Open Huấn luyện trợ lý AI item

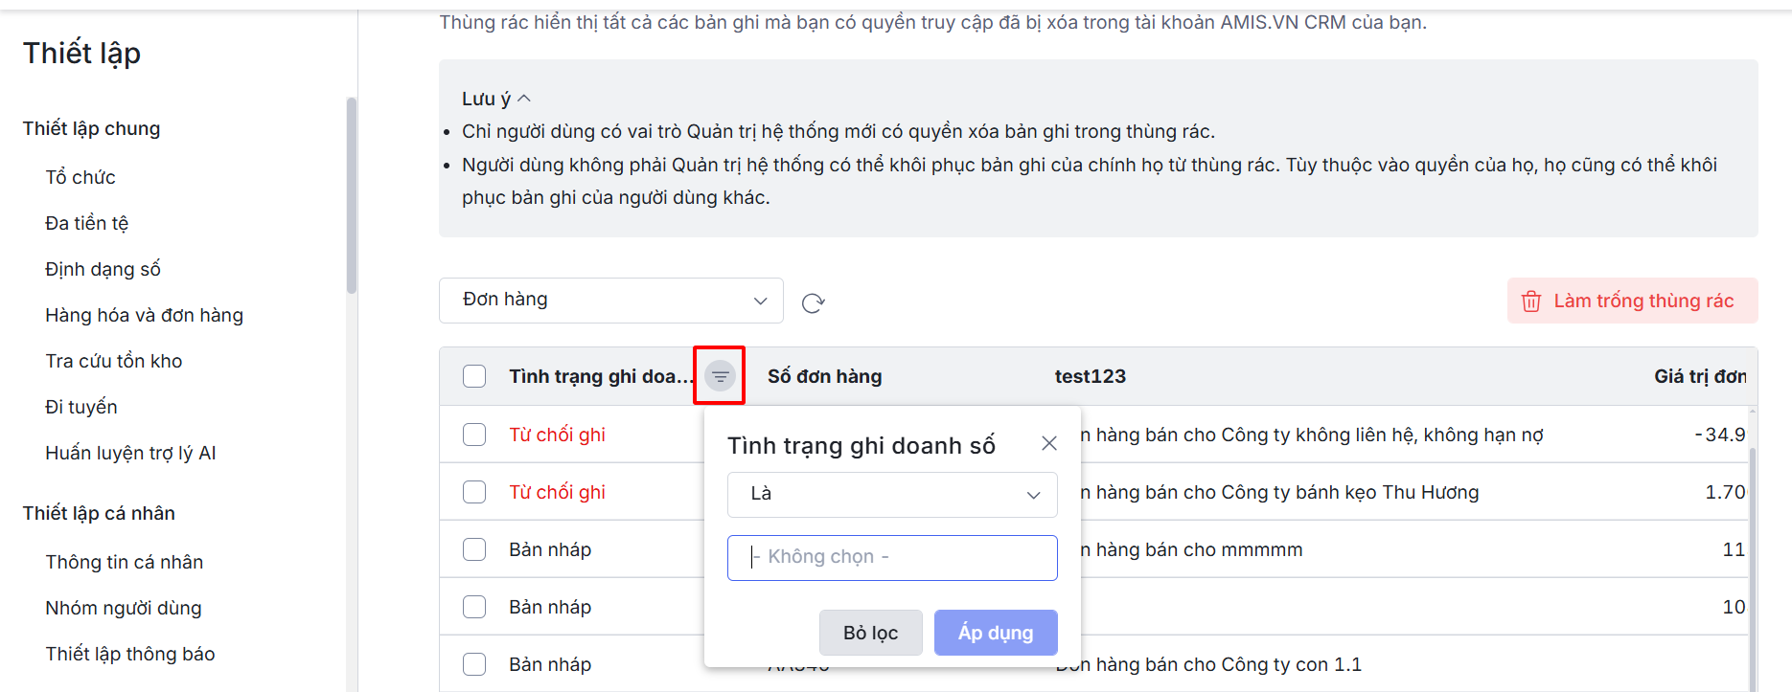(130, 453)
